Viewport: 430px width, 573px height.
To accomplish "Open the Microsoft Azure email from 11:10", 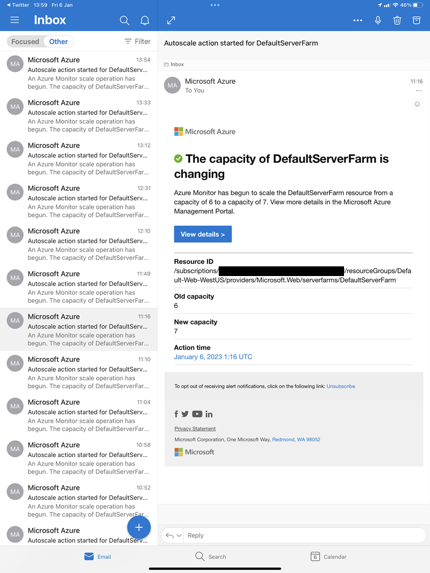I will 78,372.
